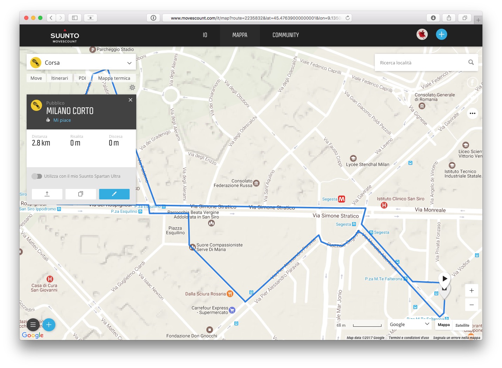Click the Suunto Movescount logo

click(65, 36)
